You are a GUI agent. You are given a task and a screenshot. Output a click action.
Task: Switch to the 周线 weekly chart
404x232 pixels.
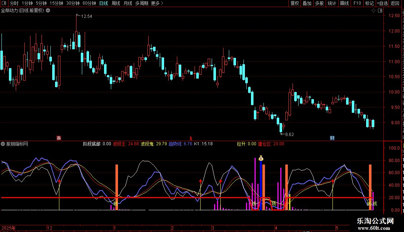click(x=116, y=3)
